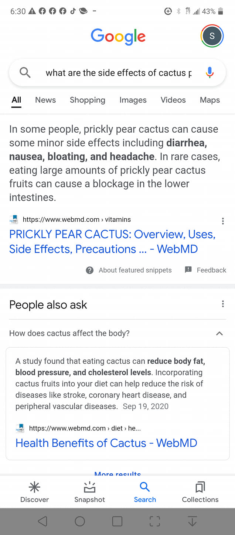The width and height of the screenshot is (235, 535).
Task: Open the Google account profile avatar
Action: [x=212, y=36]
